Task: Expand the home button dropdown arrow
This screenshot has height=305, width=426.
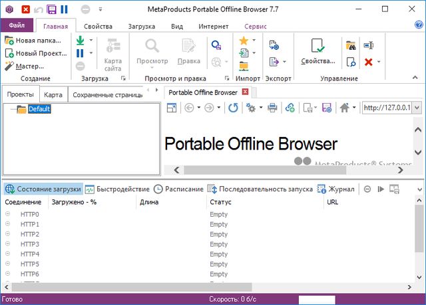Action: [x=354, y=108]
